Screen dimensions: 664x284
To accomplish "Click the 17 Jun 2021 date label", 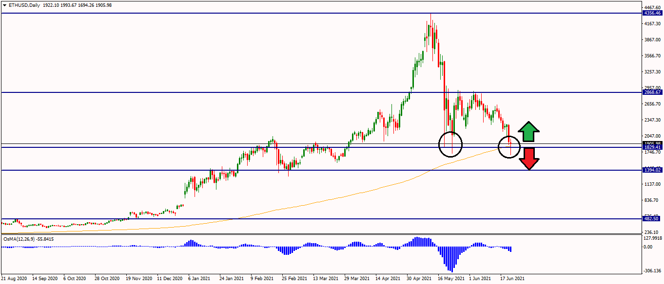I will 512,279.
